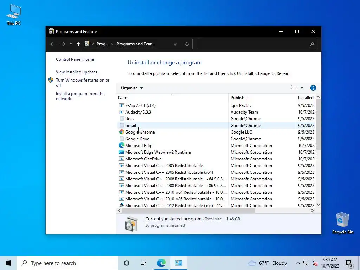The width and height of the screenshot is (360, 270).
Task: Open the help question mark button
Action: 313,88
